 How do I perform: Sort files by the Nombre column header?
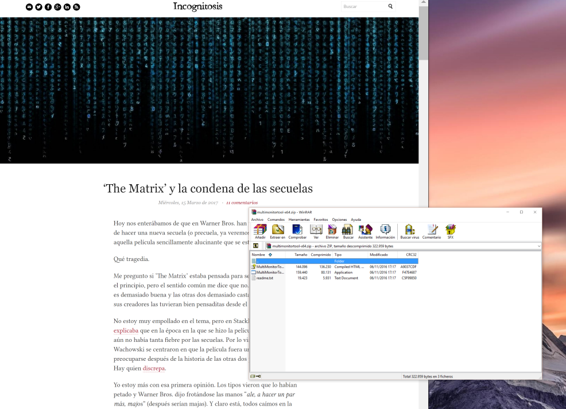(259, 254)
